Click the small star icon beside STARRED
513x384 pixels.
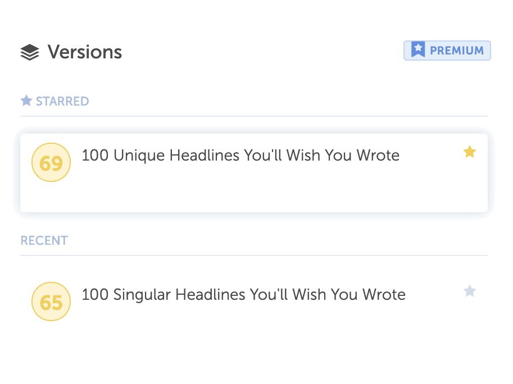click(x=26, y=100)
